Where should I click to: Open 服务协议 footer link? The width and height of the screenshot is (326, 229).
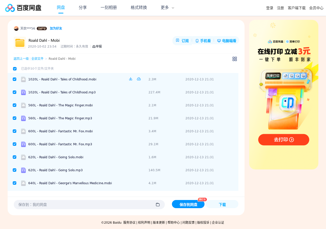129,223
